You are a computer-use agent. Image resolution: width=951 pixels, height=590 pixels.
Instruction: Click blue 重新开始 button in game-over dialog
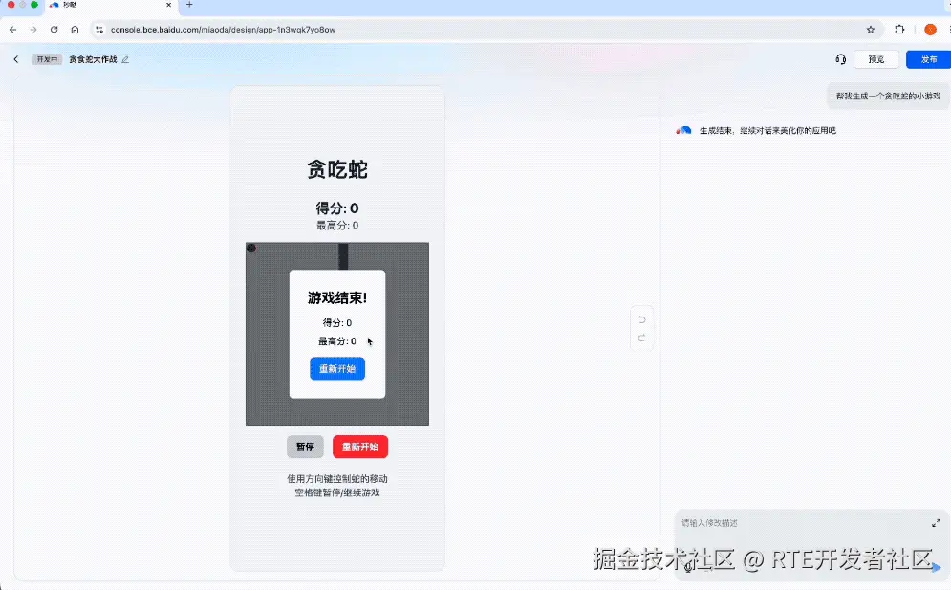[x=337, y=368]
